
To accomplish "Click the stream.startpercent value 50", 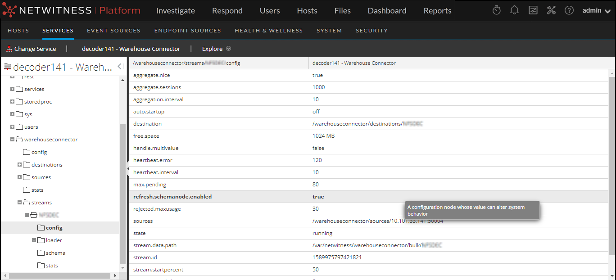I will [316, 270].
